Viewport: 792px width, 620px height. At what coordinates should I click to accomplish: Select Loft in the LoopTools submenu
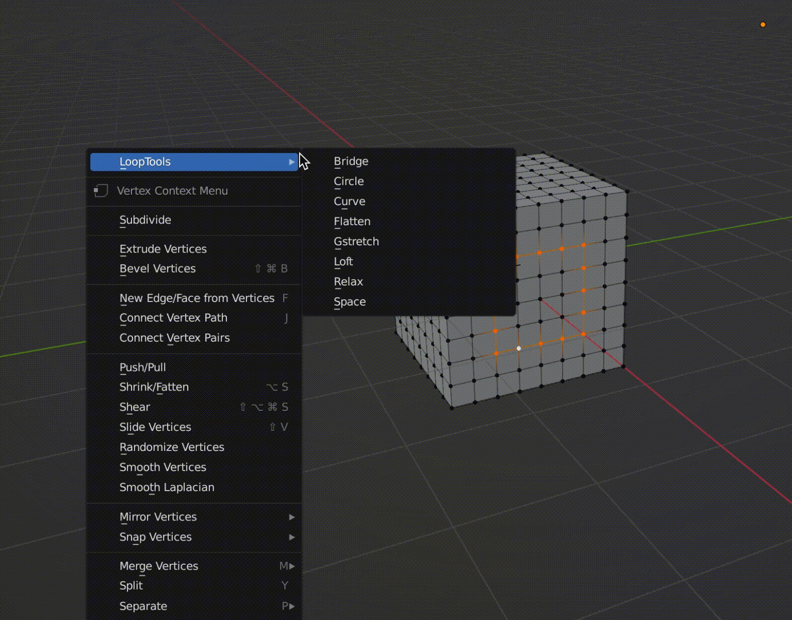(x=343, y=261)
